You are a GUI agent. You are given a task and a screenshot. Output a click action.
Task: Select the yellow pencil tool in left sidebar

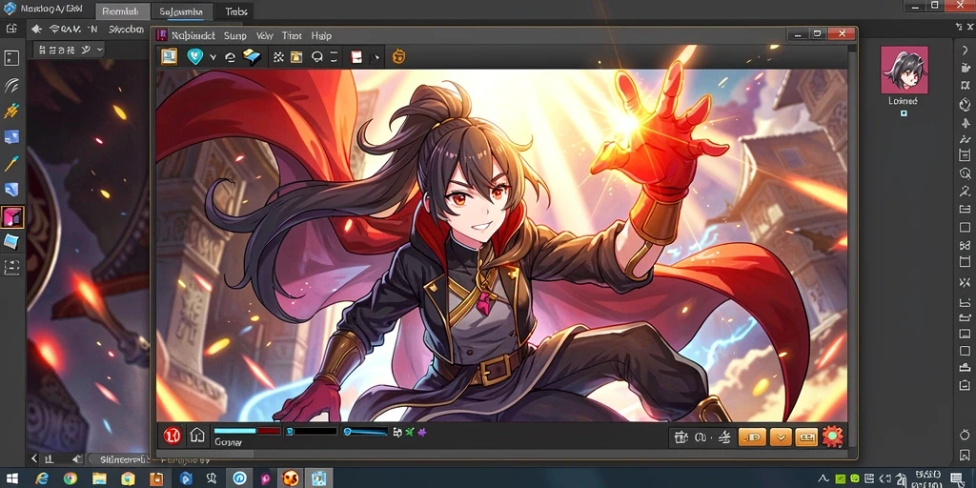pos(11,164)
